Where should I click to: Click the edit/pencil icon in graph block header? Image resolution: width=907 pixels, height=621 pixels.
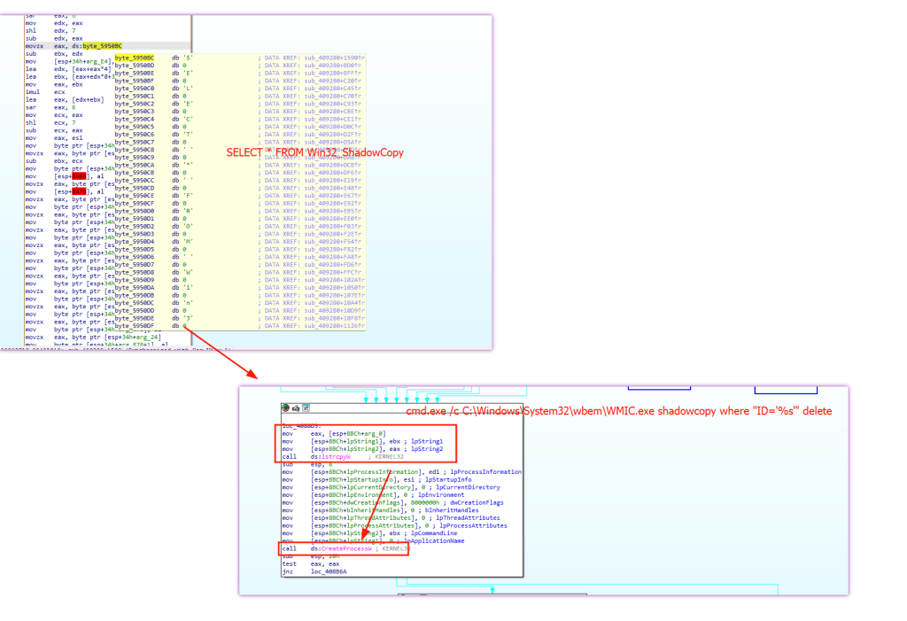(296, 408)
